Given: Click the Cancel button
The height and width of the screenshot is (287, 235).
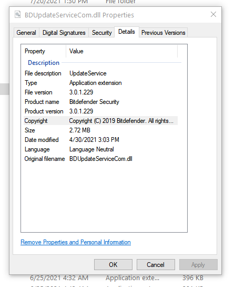Looking at the screenshot, I should pos(156,264).
